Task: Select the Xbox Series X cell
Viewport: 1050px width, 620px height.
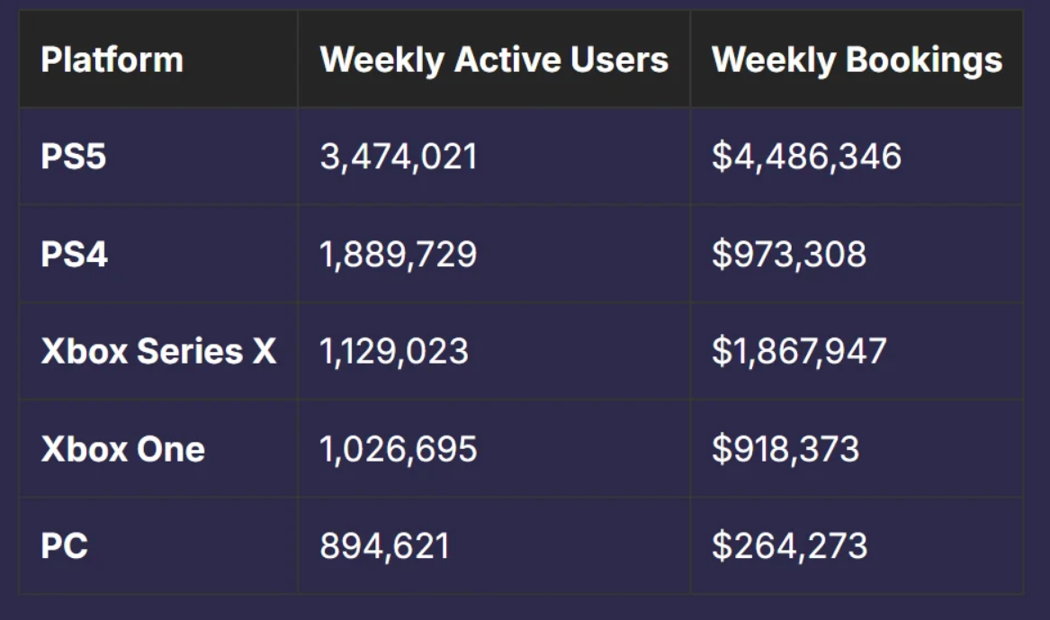Action: 158,352
